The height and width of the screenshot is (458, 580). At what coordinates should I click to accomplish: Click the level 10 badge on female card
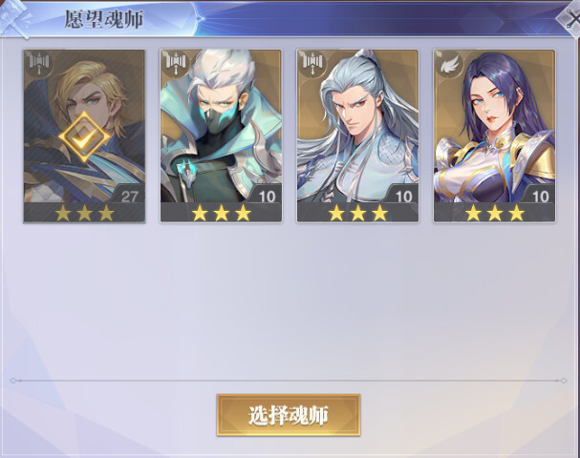pos(540,195)
